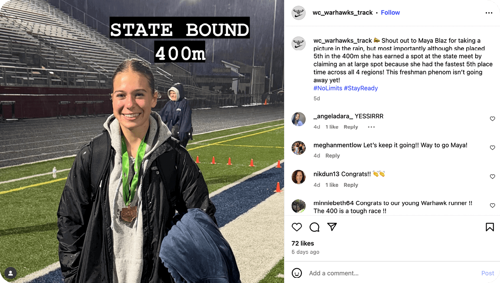Open #NoLimits hashtag link
The width and height of the screenshot is (500, 283).
pyautogui.click(x=328, y=88)
